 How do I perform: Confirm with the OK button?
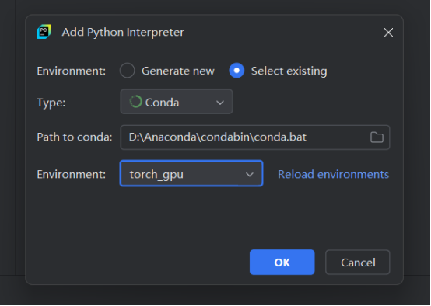point(282,263)
